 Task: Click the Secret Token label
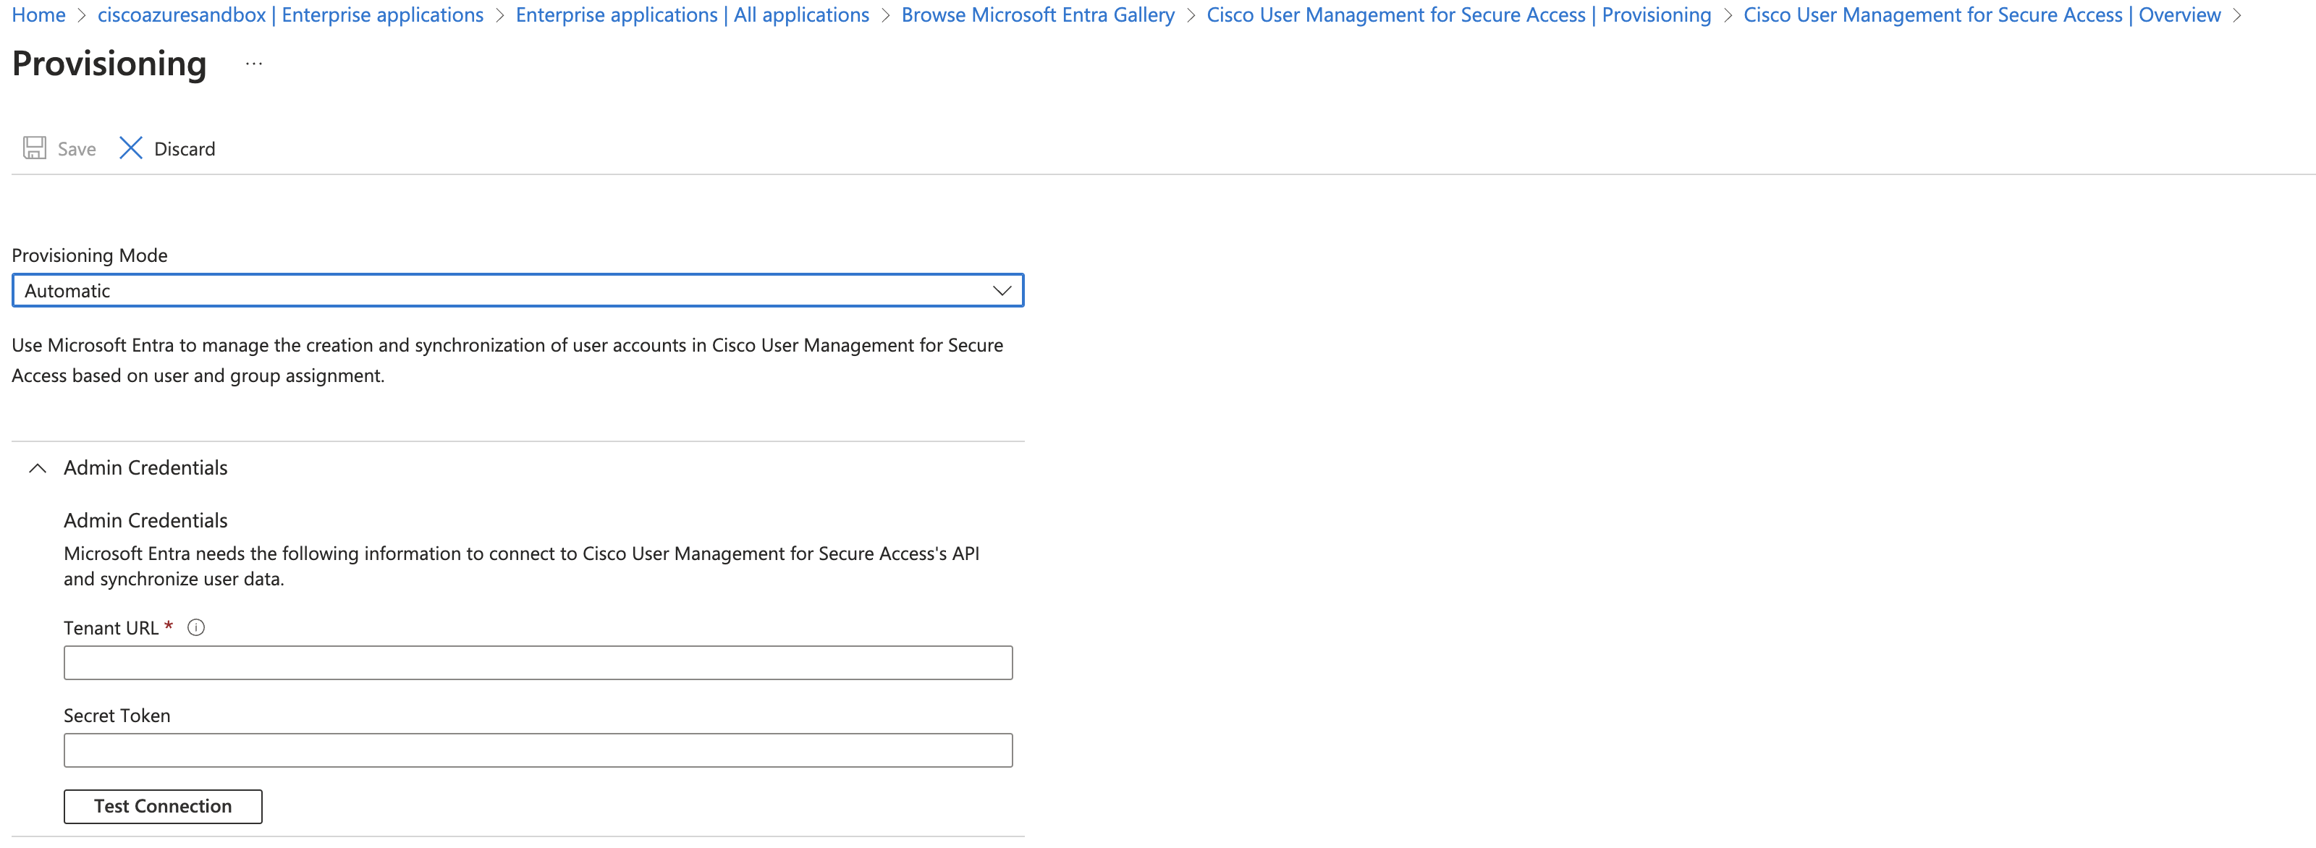tap(117, 716)
